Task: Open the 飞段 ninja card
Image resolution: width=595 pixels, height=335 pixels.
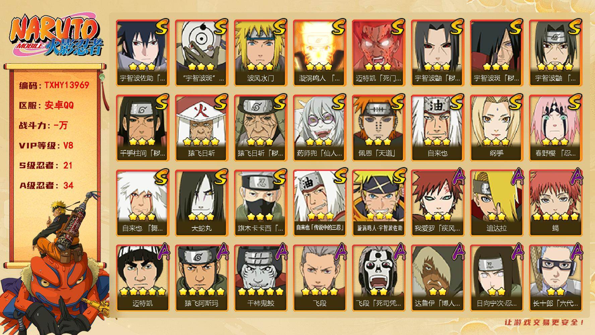Action: pyautogui.click(x=319, y=278)
